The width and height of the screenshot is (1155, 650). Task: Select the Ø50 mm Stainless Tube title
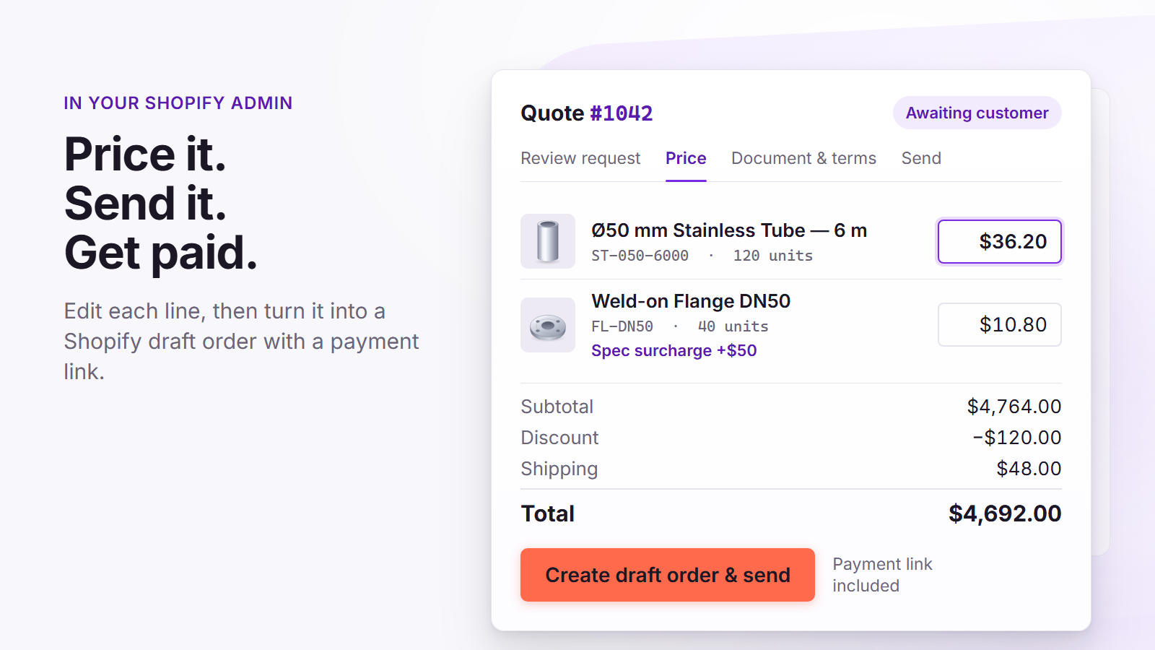pos(729,230)
